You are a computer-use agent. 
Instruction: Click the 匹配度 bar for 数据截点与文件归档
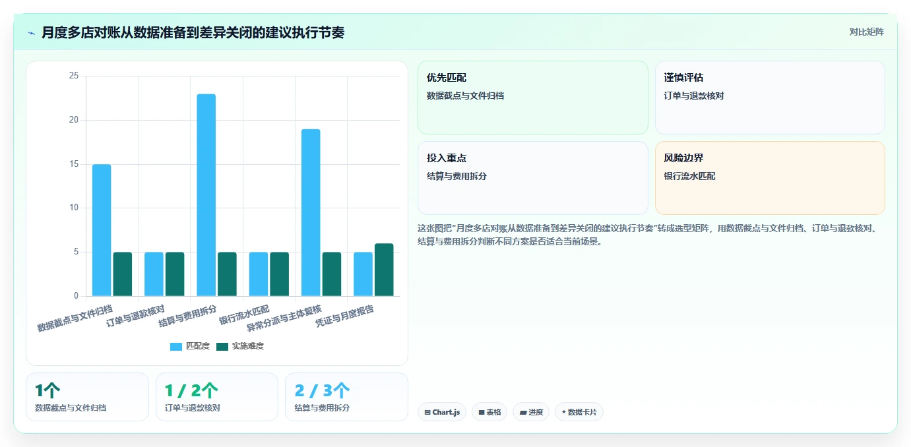pos(102,230)
